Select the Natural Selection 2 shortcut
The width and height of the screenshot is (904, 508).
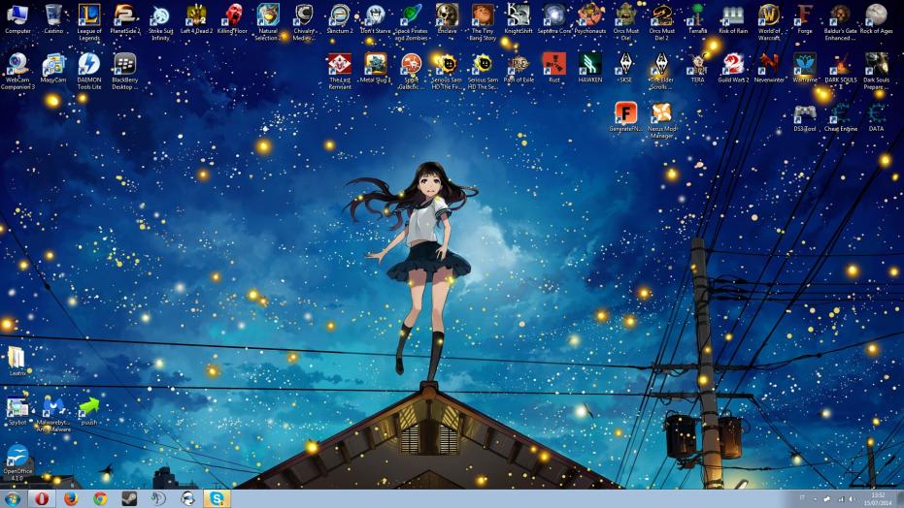(268, 22)
